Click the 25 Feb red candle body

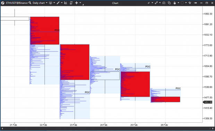click(135, 84)
